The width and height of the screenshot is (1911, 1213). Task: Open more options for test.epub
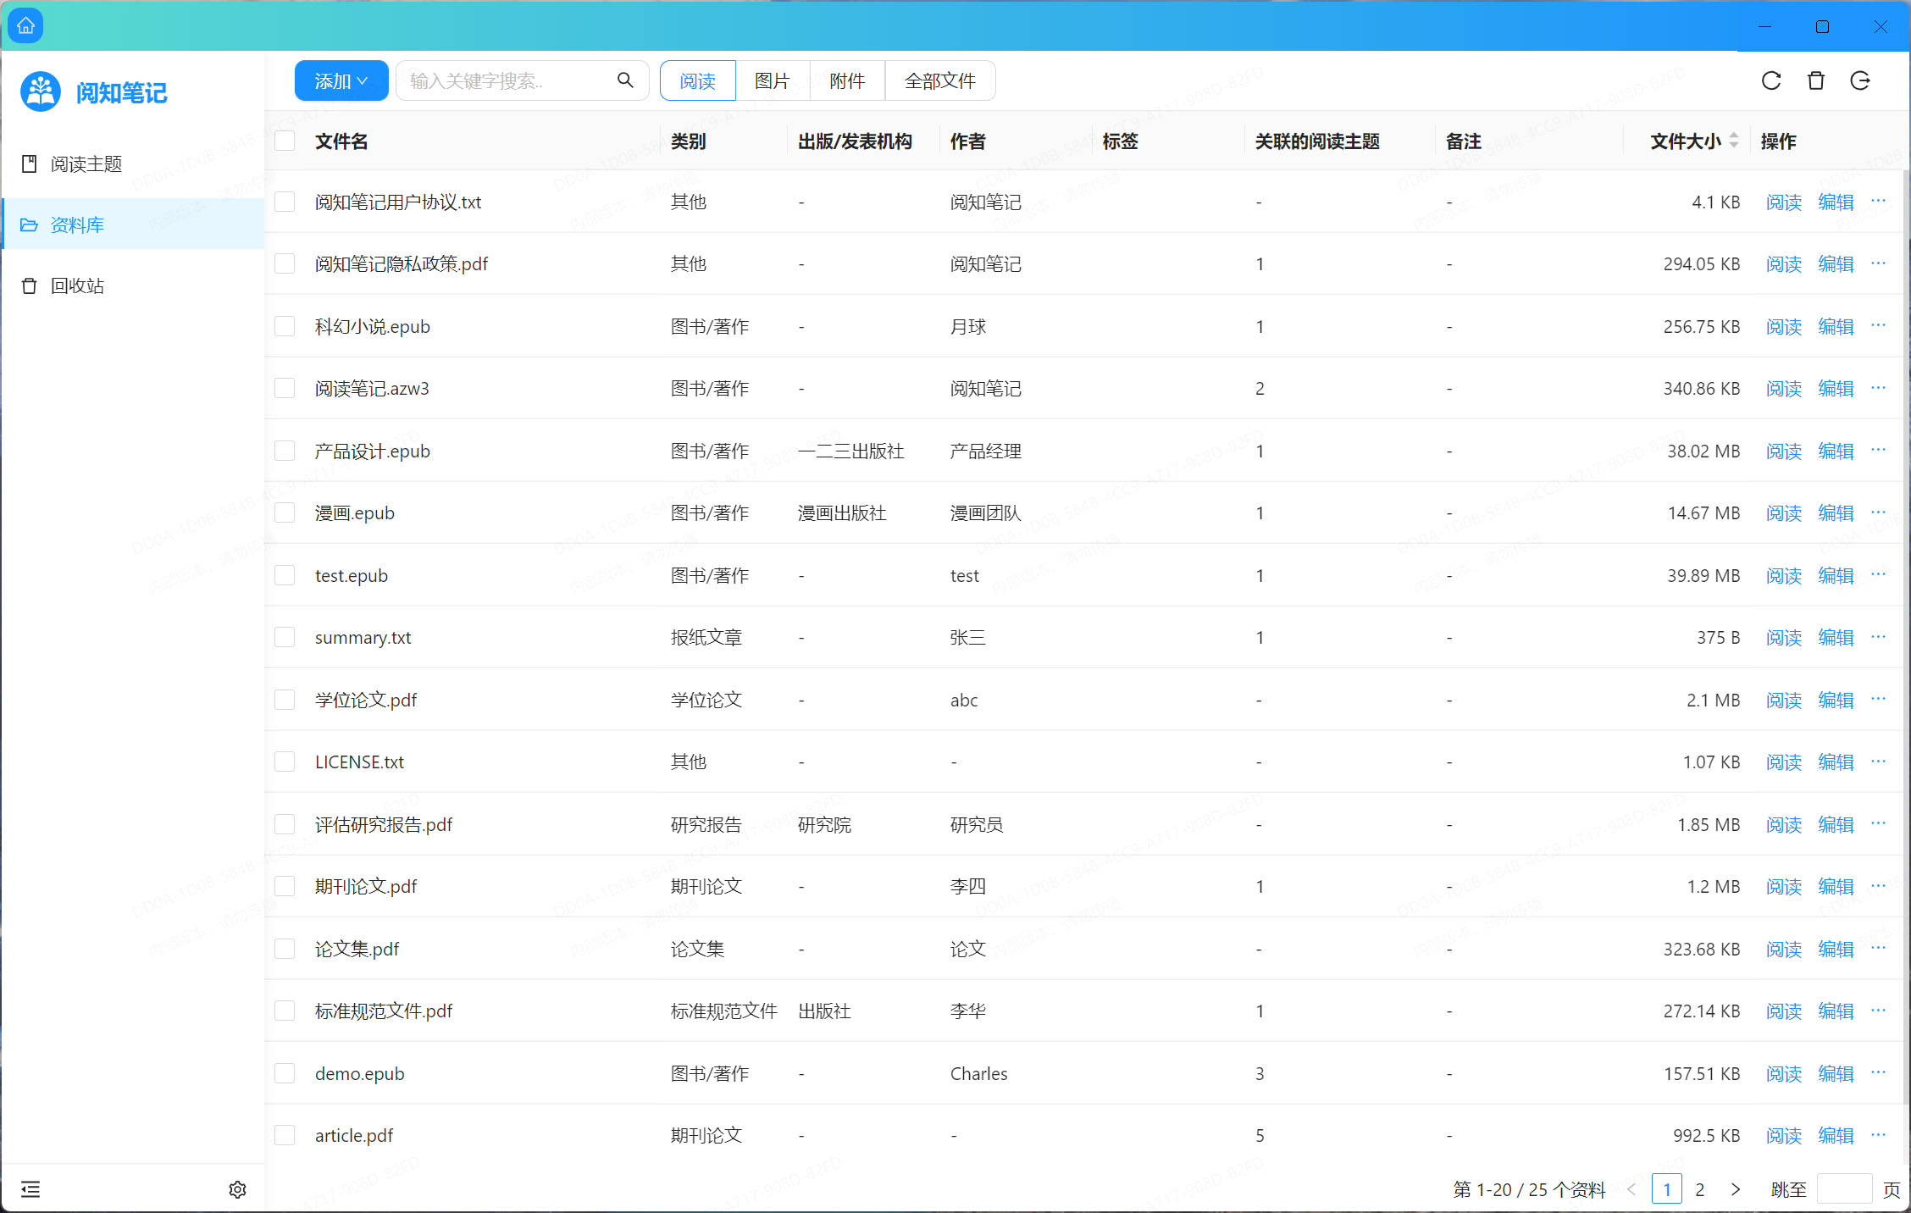pyautogui.click(x=1878, y=575)
